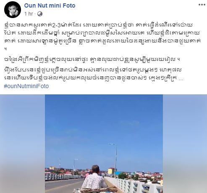
Task: Open the bridge photo in the viewer
Action: click(104, 144)
